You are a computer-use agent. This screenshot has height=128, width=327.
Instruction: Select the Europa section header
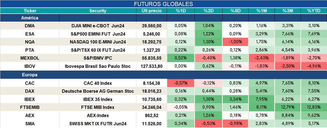pyautogui.click(x=163, y=75)
